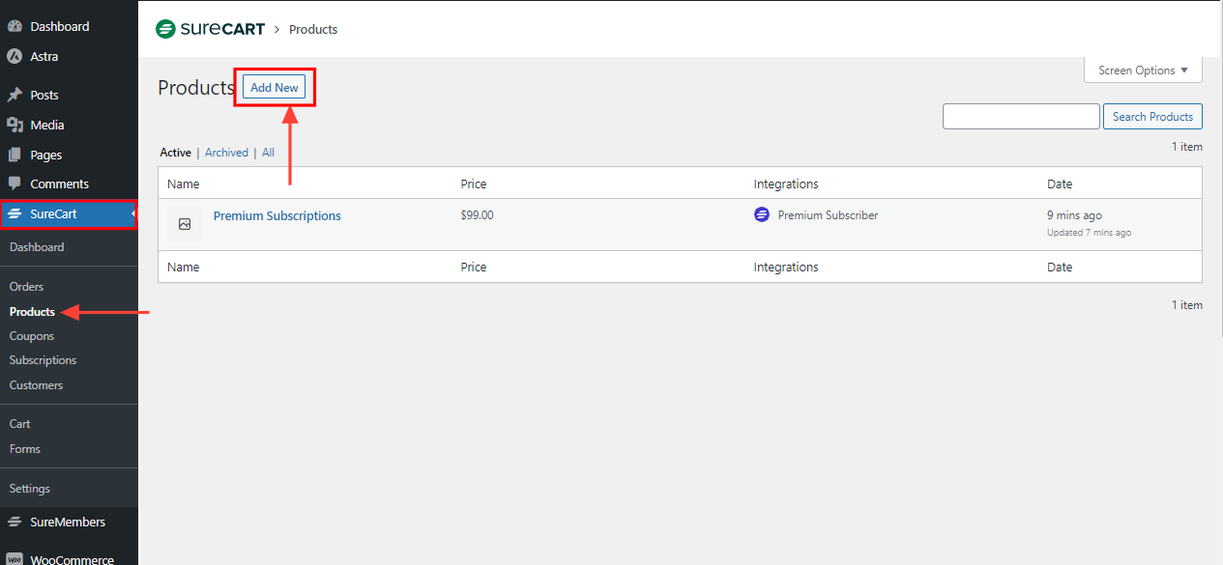Expand the Screen Options dropdown
Viewport: 1223px width, 565px height.
click(x=1143, y=71)
